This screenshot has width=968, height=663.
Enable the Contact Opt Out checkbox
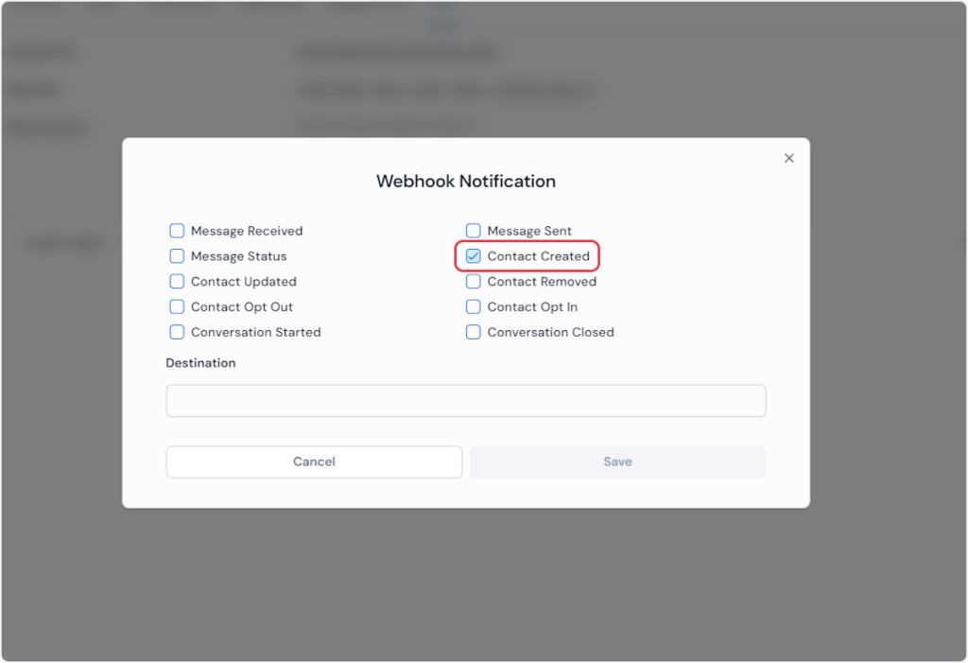(x=177, y=307)
